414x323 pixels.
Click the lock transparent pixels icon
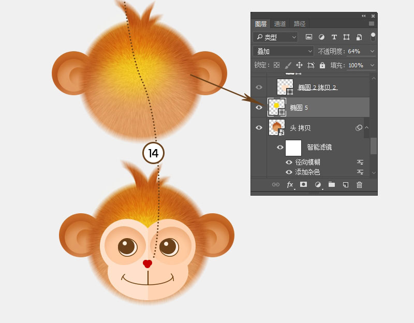pos(276,65)
